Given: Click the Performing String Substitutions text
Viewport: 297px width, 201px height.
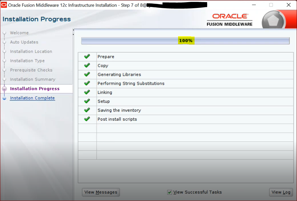Looking at the screenshot, I should click(x=131, y=83).
